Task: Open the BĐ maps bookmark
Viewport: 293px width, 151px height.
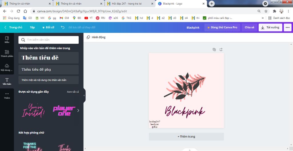Action: point(77,18)
